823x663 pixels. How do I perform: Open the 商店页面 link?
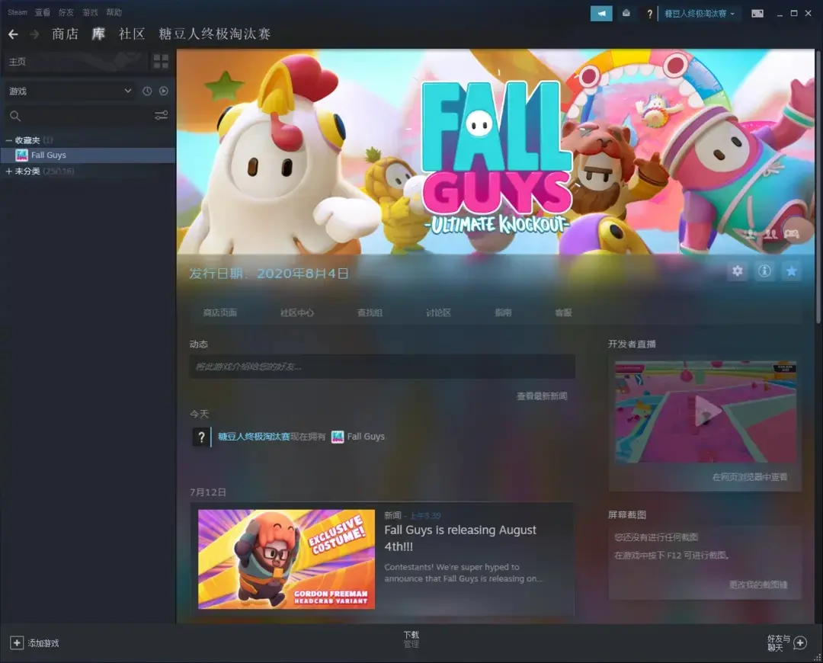(x=220, y=313)
